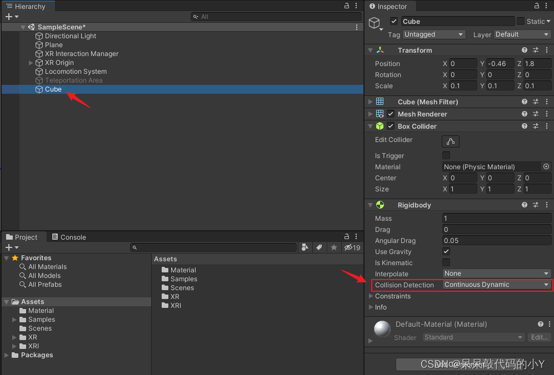Switch to the Console tab
Viewport: 554px width, 375px height.
(x=69, y=237)
